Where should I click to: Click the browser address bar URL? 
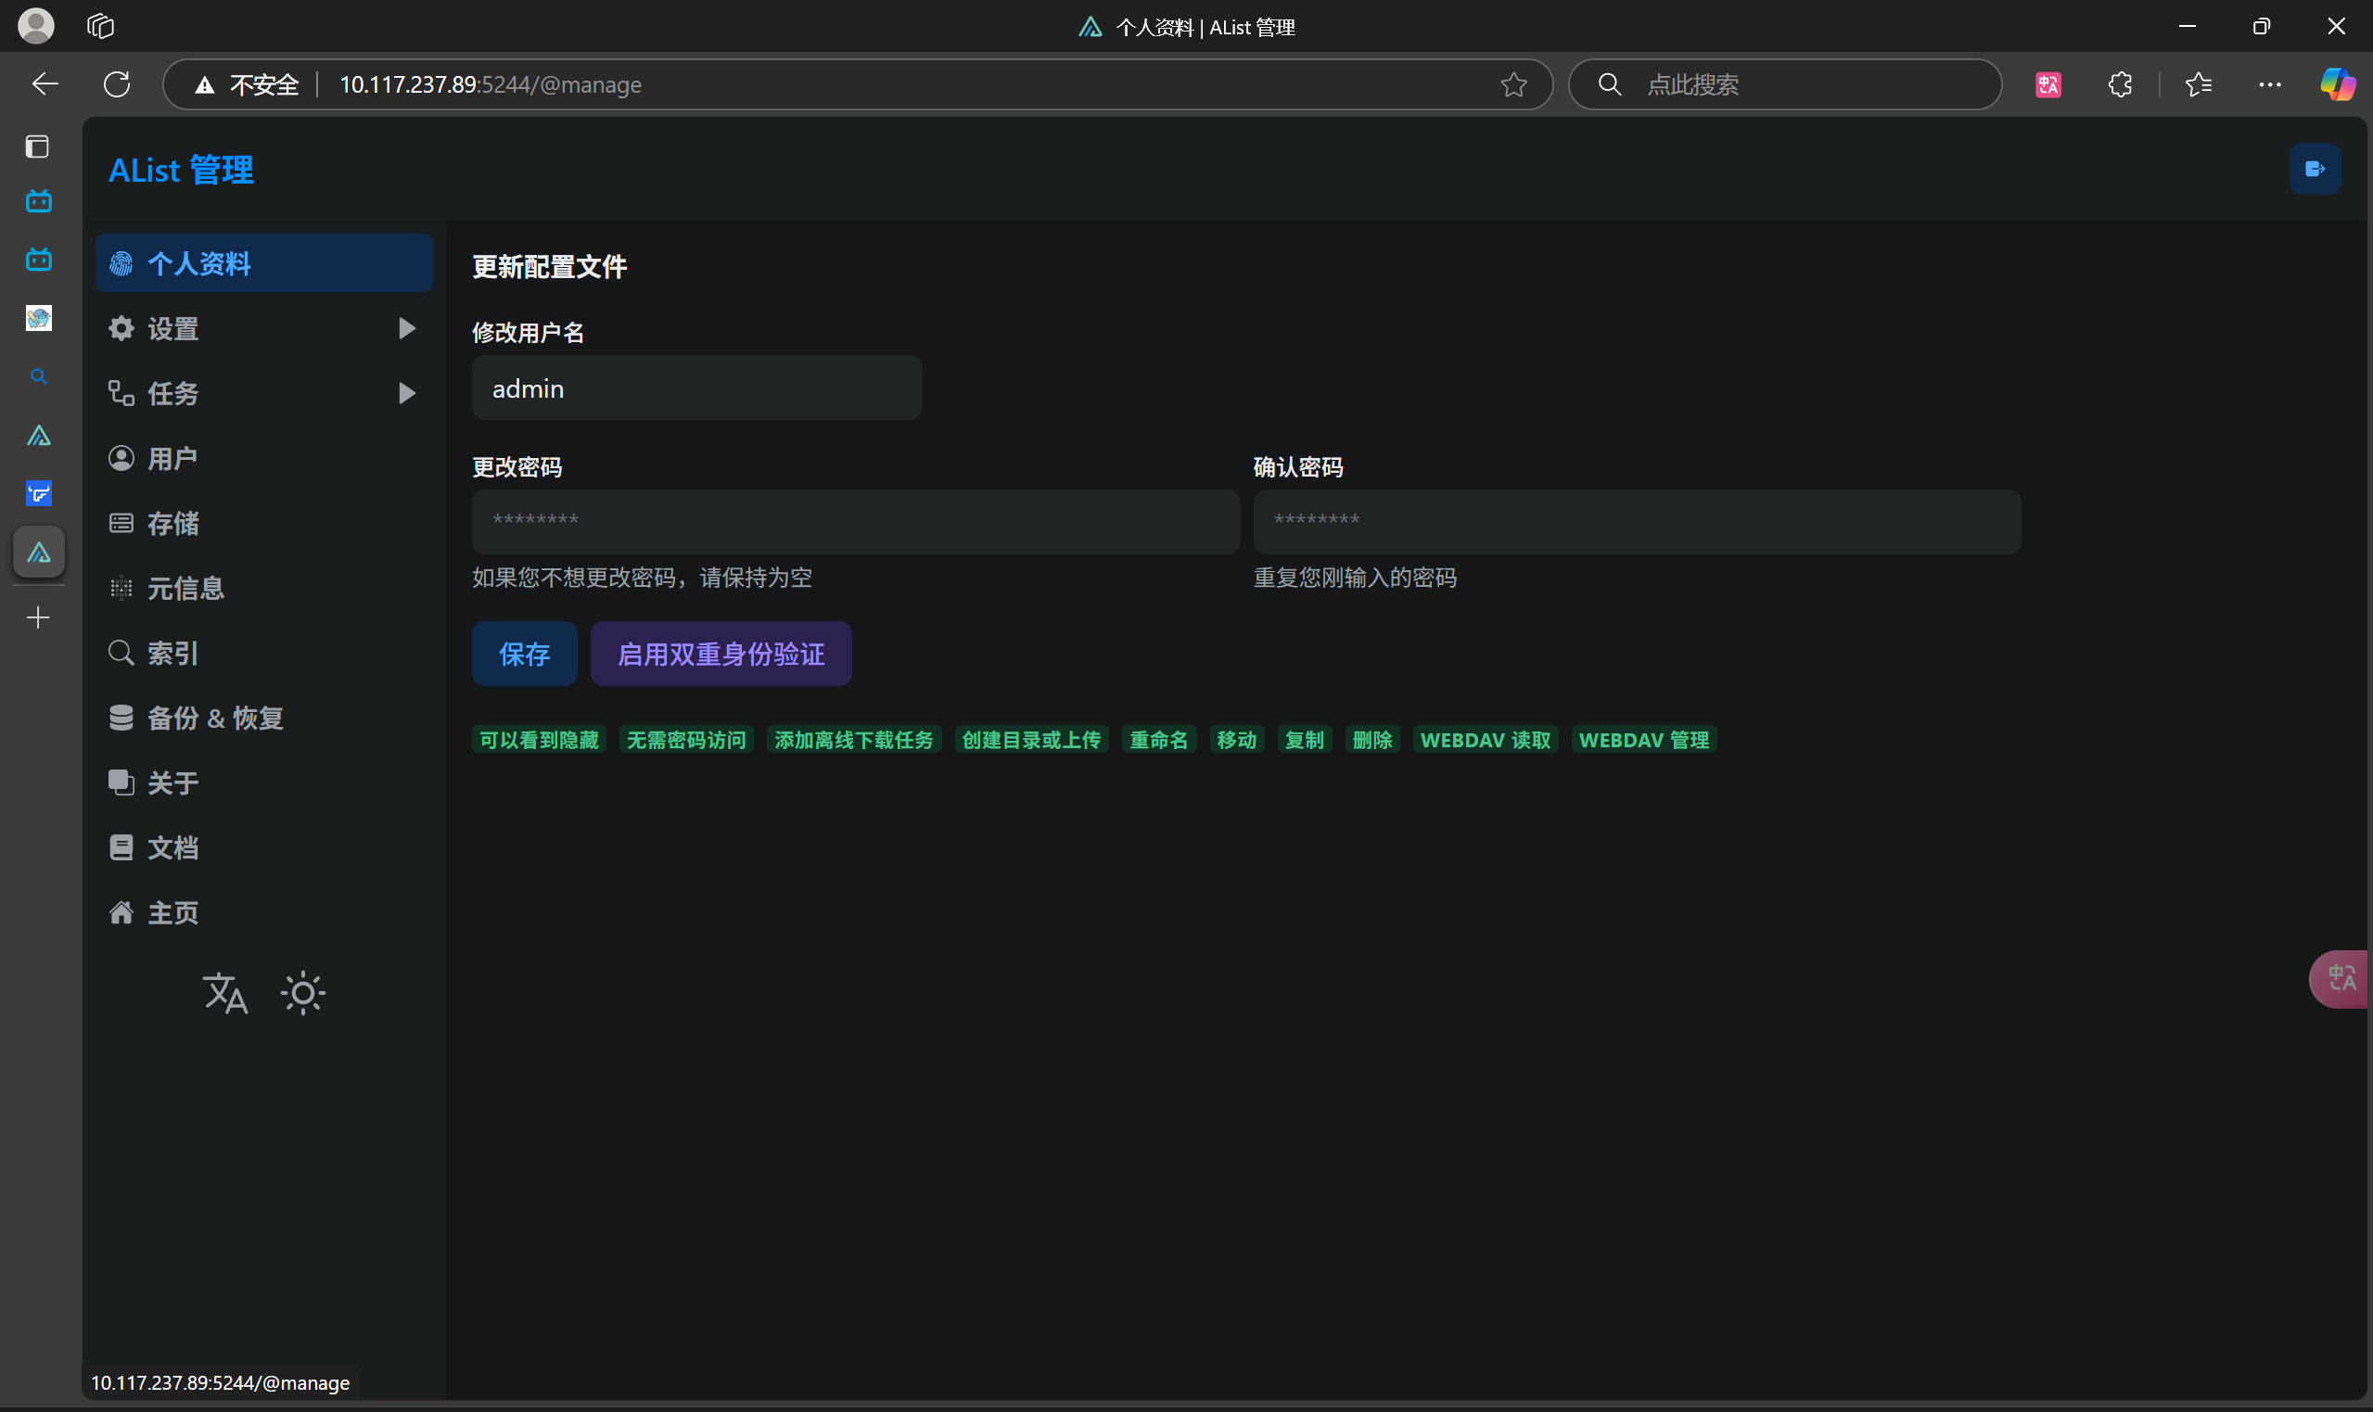click(491, 84)
